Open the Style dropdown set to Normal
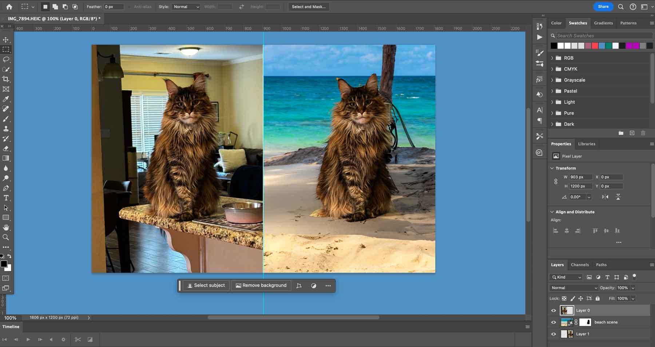The height and width of the screenshot is (347, 655). point(186,7)
